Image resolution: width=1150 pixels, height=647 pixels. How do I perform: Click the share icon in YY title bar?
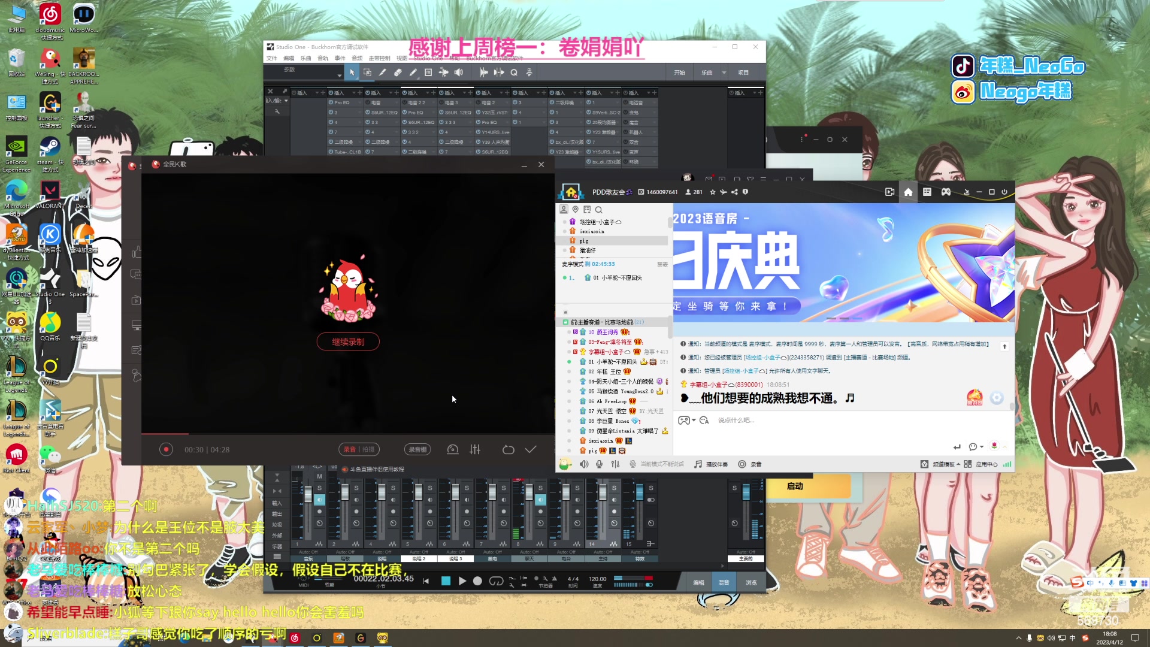click(x=734, y=192)
